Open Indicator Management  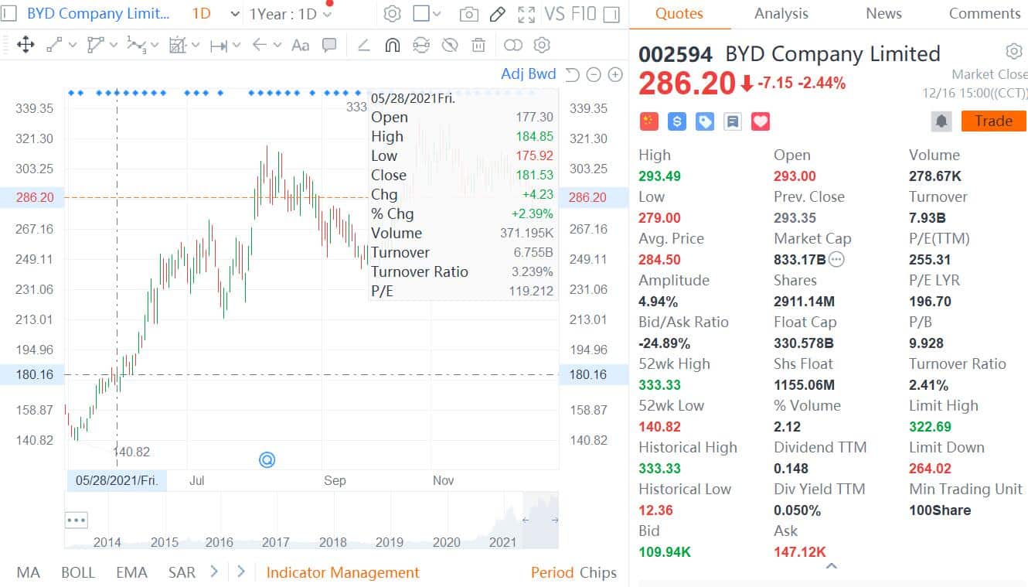point(342,572)
